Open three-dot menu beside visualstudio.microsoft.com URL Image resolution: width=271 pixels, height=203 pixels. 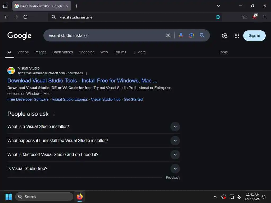(87, 73)
